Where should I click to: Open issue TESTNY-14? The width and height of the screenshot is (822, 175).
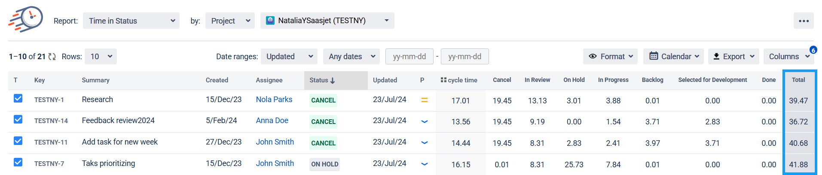coord(51,121)
